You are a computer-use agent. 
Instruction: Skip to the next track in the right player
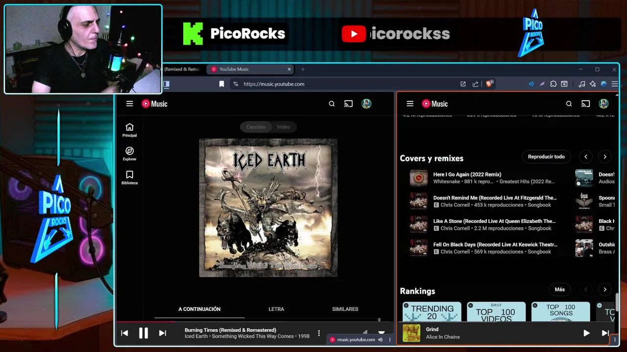605,333
